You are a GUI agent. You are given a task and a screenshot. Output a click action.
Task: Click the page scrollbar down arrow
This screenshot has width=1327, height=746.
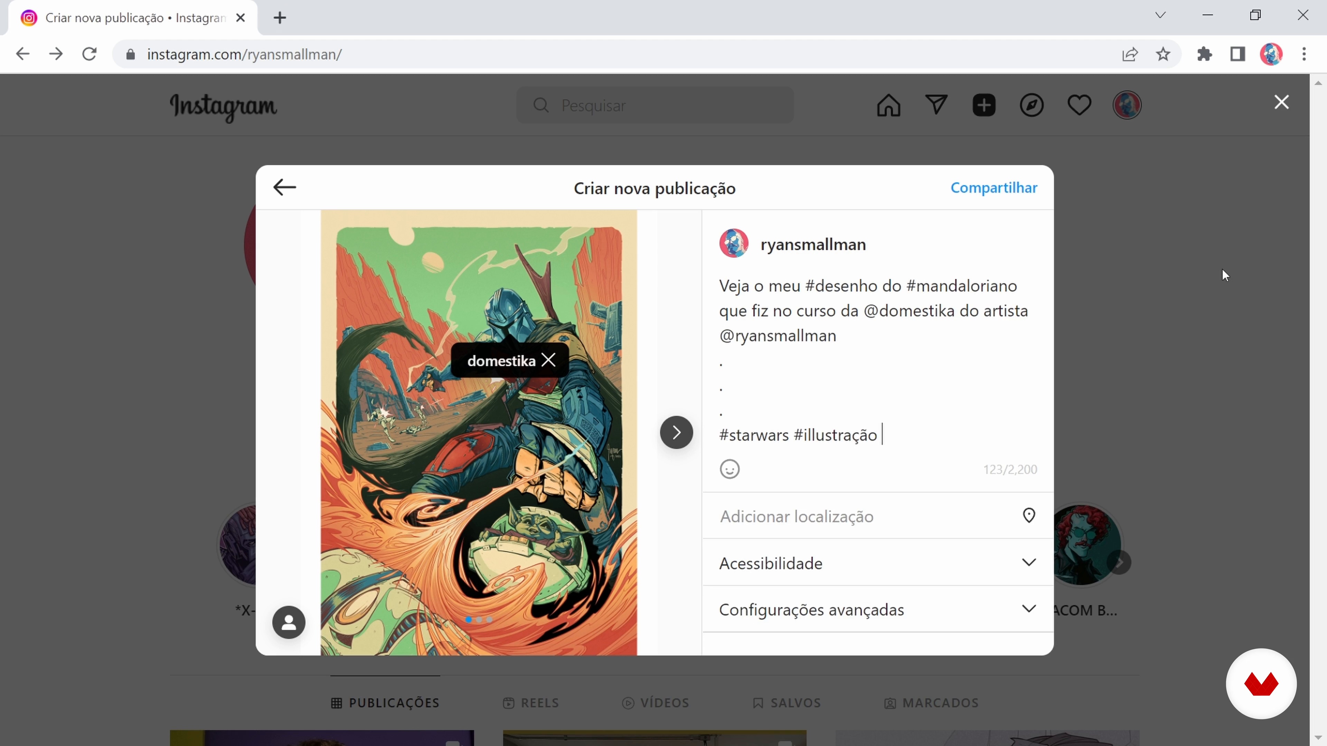1318,738
